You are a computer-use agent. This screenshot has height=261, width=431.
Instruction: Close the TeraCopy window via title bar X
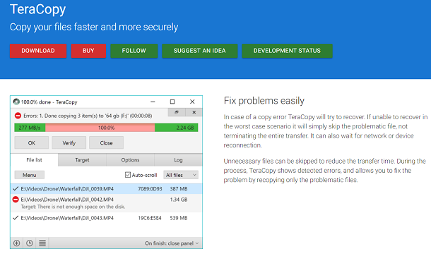192,102
